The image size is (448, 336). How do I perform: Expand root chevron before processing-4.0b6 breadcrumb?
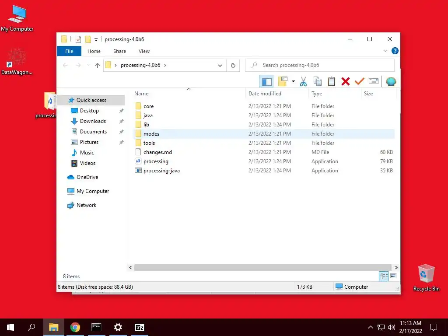[x=115, y=66]
